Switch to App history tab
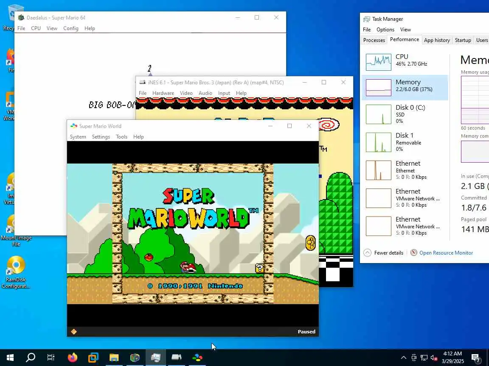Viewport: 489px width, 366px height. pos(437,40)
